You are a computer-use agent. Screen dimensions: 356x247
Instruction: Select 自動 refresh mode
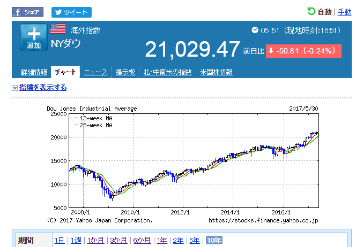pos(325,12)
